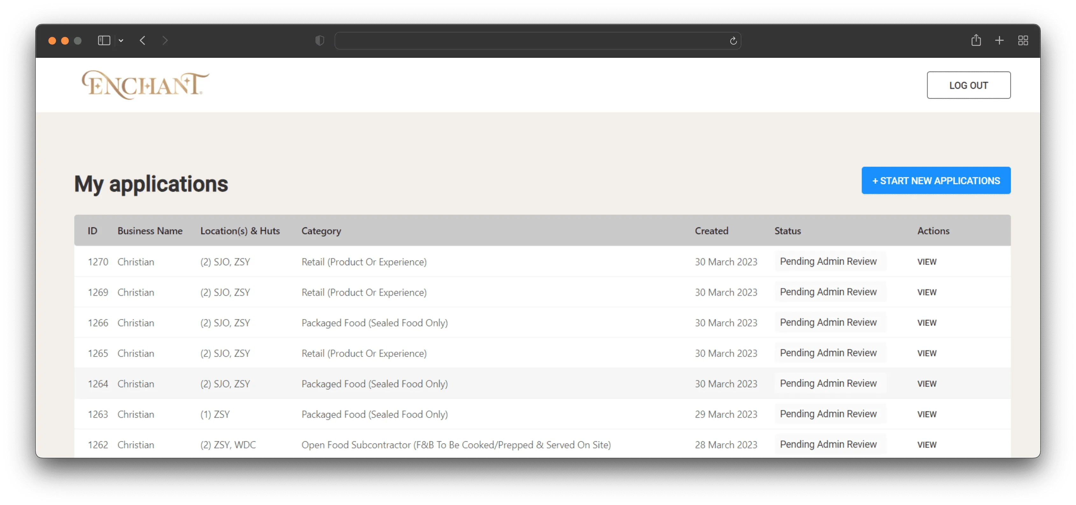This screenshot has height=505, width=1076.
Task: View application 1266
Action: (x=926, y=323)
